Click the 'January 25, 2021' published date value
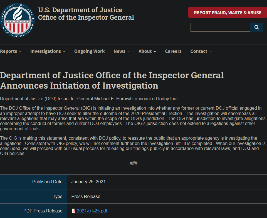 (x=88, y=182)
